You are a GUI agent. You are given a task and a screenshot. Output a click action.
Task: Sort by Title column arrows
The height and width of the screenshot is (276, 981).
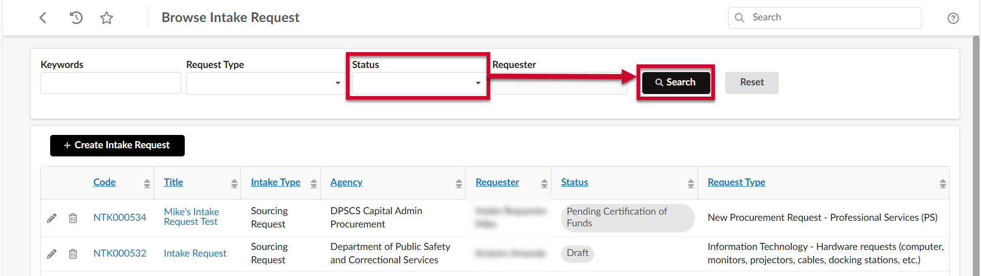[x=234, y=183]
